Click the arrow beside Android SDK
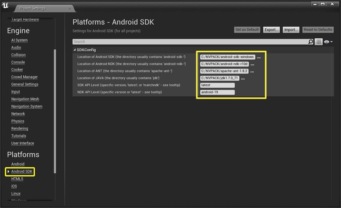The height and width of the screenshot is (208, 341). coord(8,171)
